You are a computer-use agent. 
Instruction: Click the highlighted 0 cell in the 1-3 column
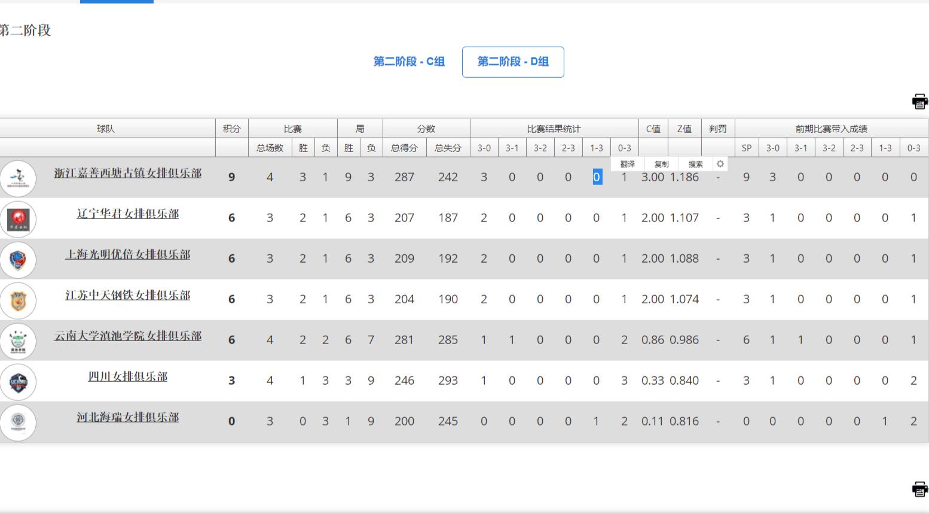[x=597, y=177]
